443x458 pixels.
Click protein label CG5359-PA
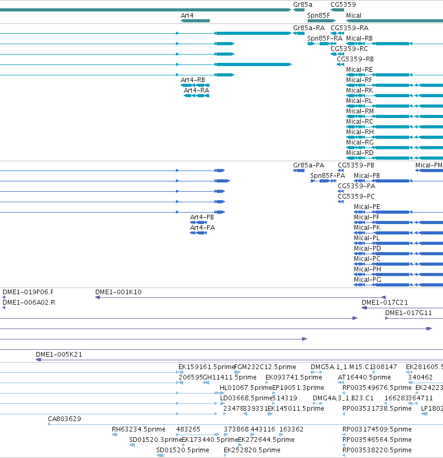click(357, 186)
